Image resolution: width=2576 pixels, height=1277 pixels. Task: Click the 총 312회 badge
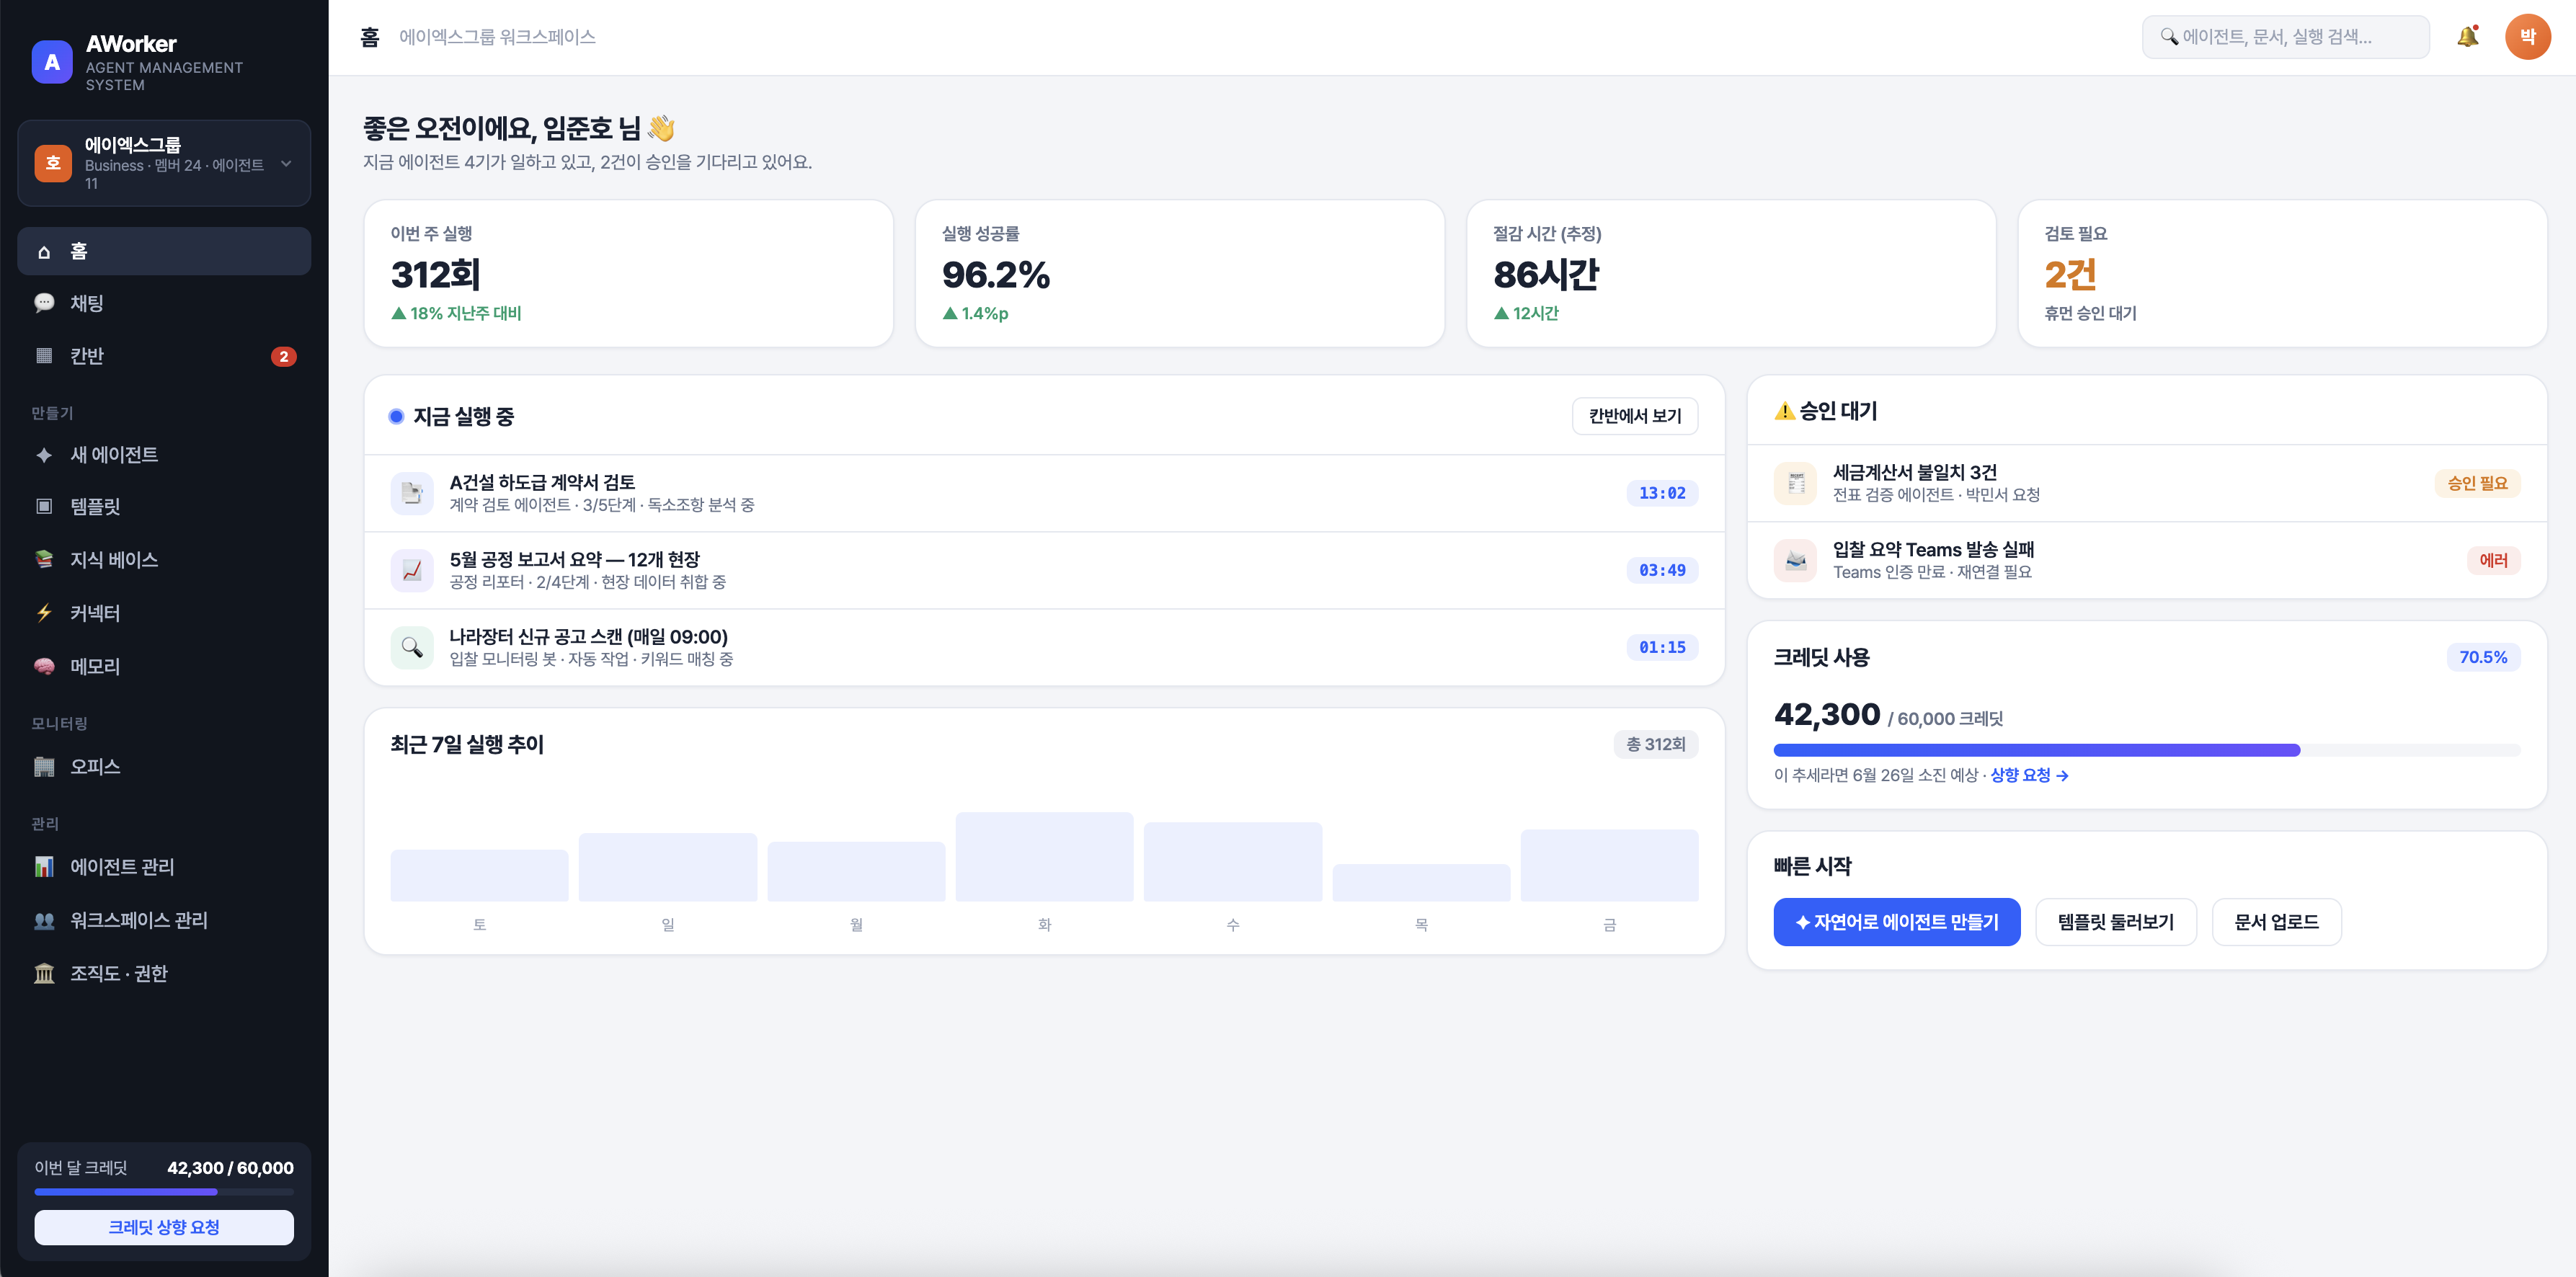click(x=1655, y=744)
